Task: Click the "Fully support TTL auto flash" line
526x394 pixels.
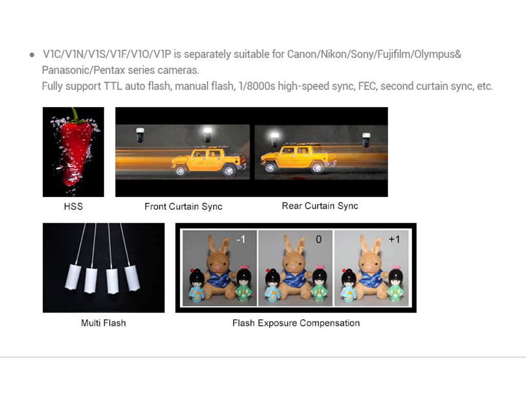Action: [x=267, y=86]
